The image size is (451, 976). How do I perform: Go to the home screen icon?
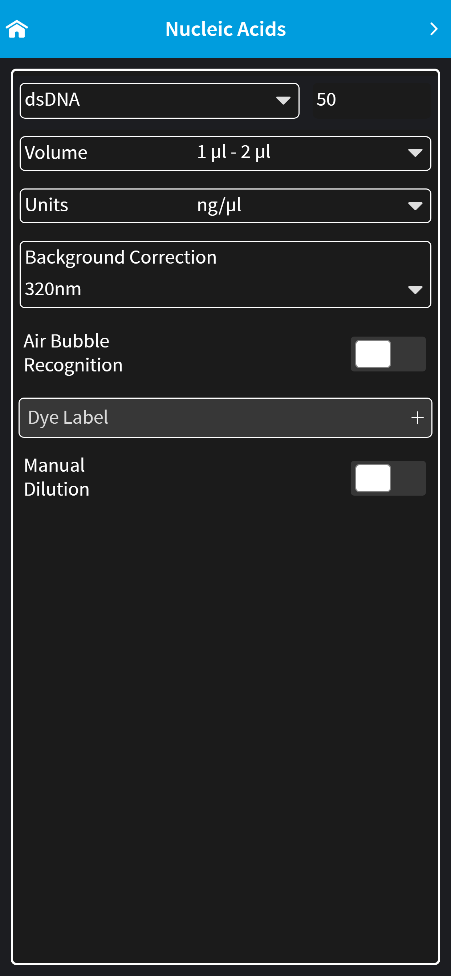(17, 29)
